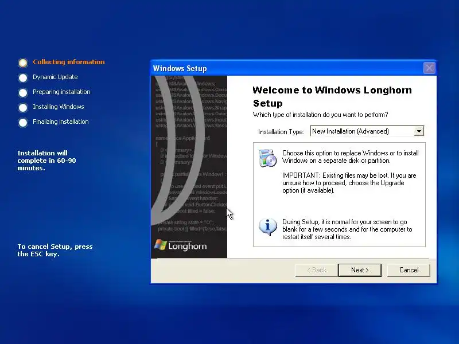
Task: Click the Windows flag Longhorn logo
Action: pos(180,245)
